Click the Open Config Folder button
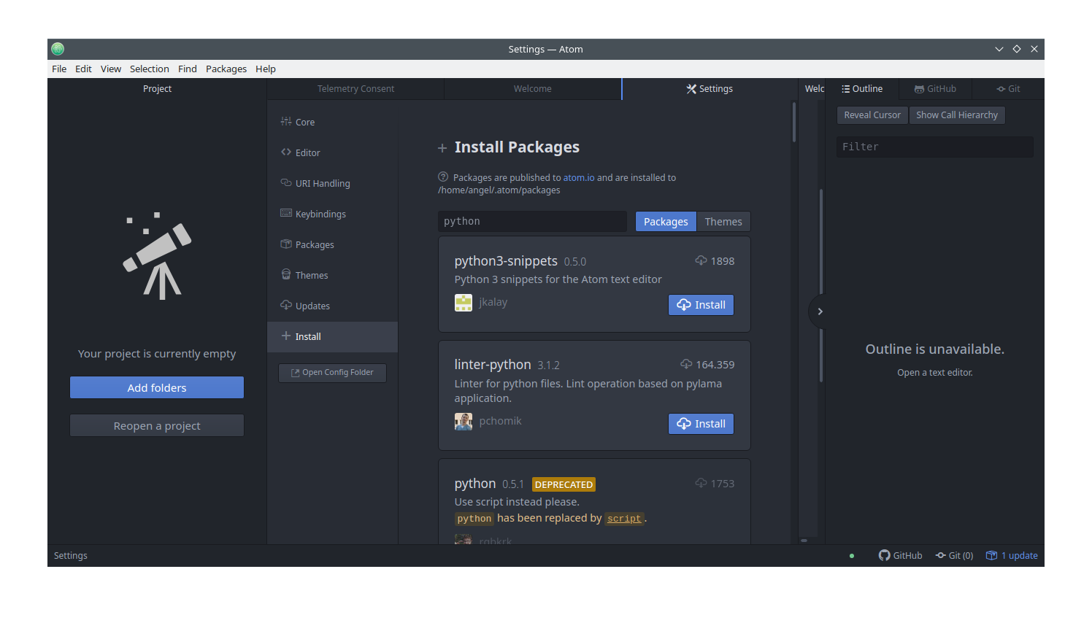The image size is (1092, 623). click(332, 373)
